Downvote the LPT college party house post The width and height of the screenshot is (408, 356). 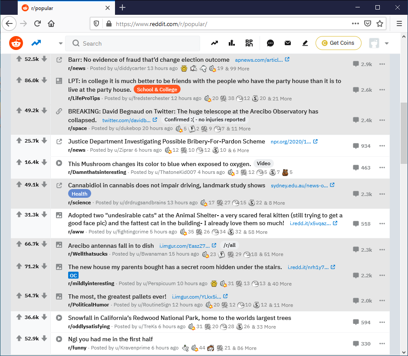45,80
